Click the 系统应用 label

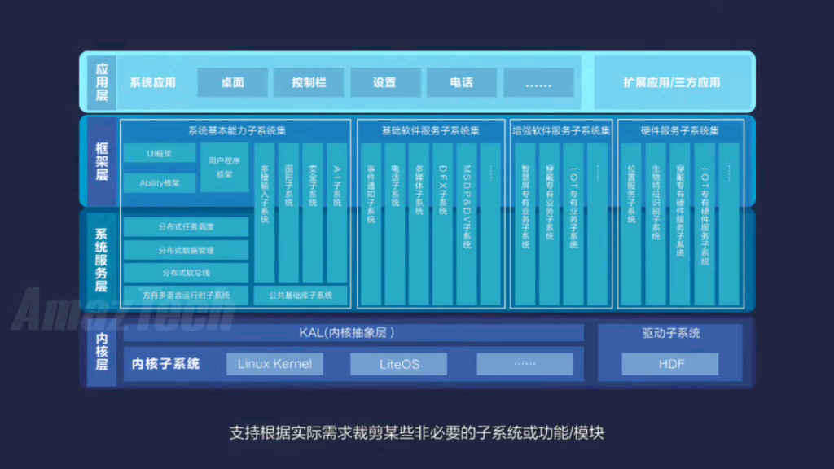(x=152, y=82)
